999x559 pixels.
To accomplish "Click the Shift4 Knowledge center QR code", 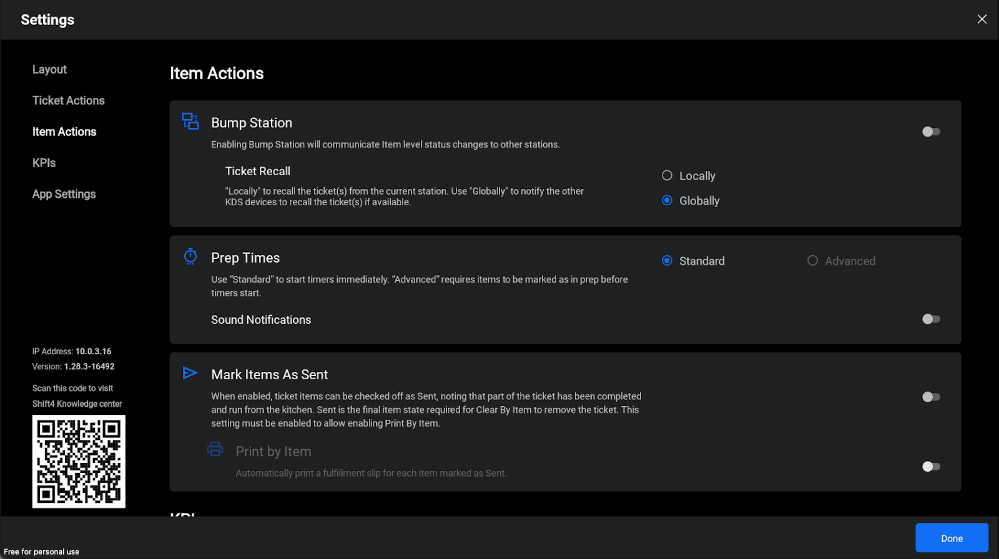I will pos(79,462).
